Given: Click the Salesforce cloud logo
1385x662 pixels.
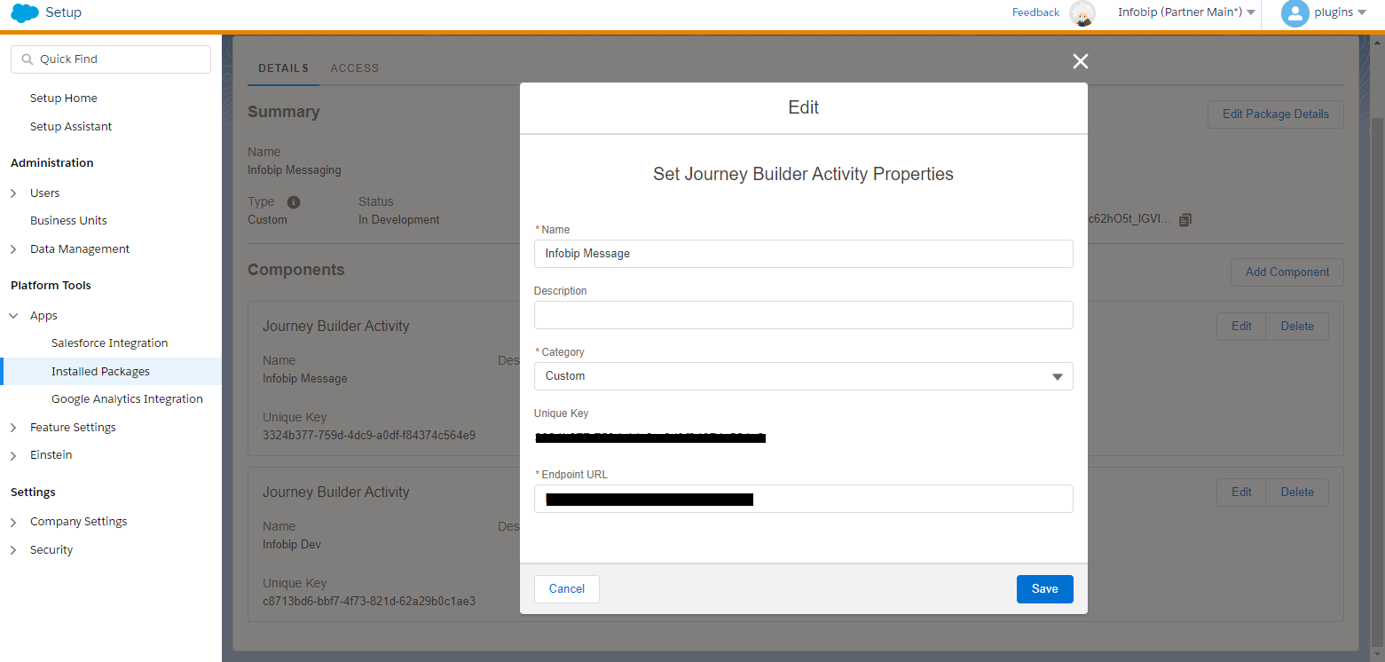Looking at the screenshot, I should (24, 12).
